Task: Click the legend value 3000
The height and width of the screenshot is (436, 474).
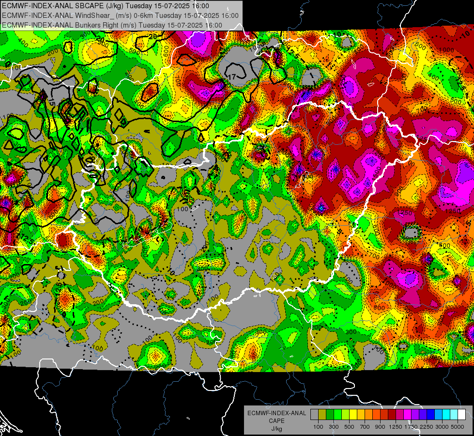Action: 442,427
